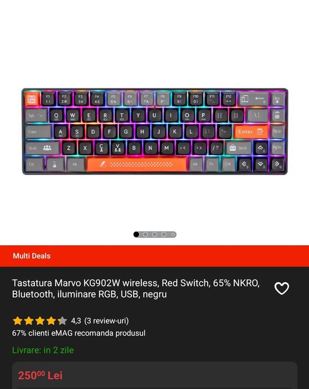Tap the orange Enter key in photo

[251, 132]
